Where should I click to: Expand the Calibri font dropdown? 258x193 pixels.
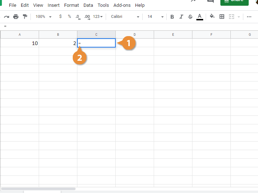click(125, 17)
